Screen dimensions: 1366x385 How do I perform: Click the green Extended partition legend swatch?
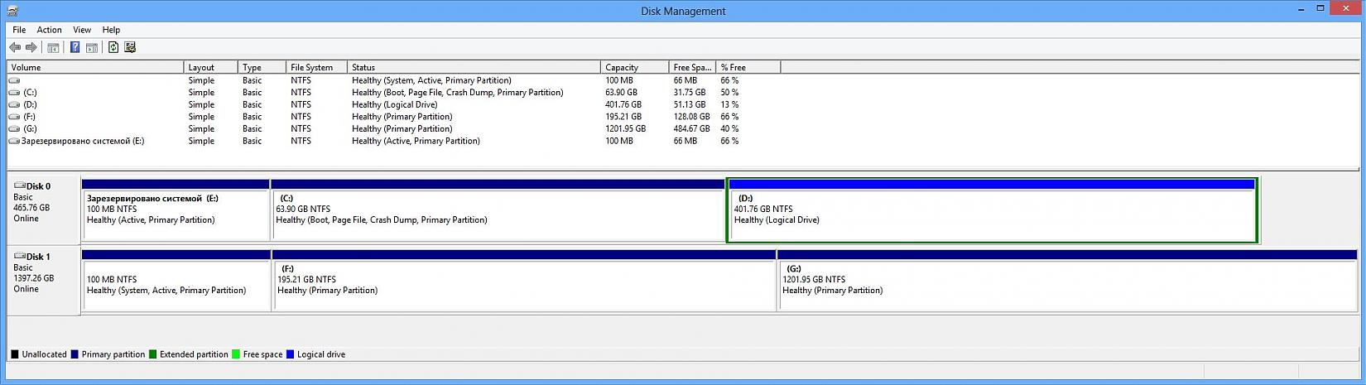153,354
